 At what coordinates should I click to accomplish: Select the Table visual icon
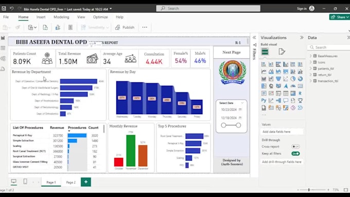pos(286,93)
